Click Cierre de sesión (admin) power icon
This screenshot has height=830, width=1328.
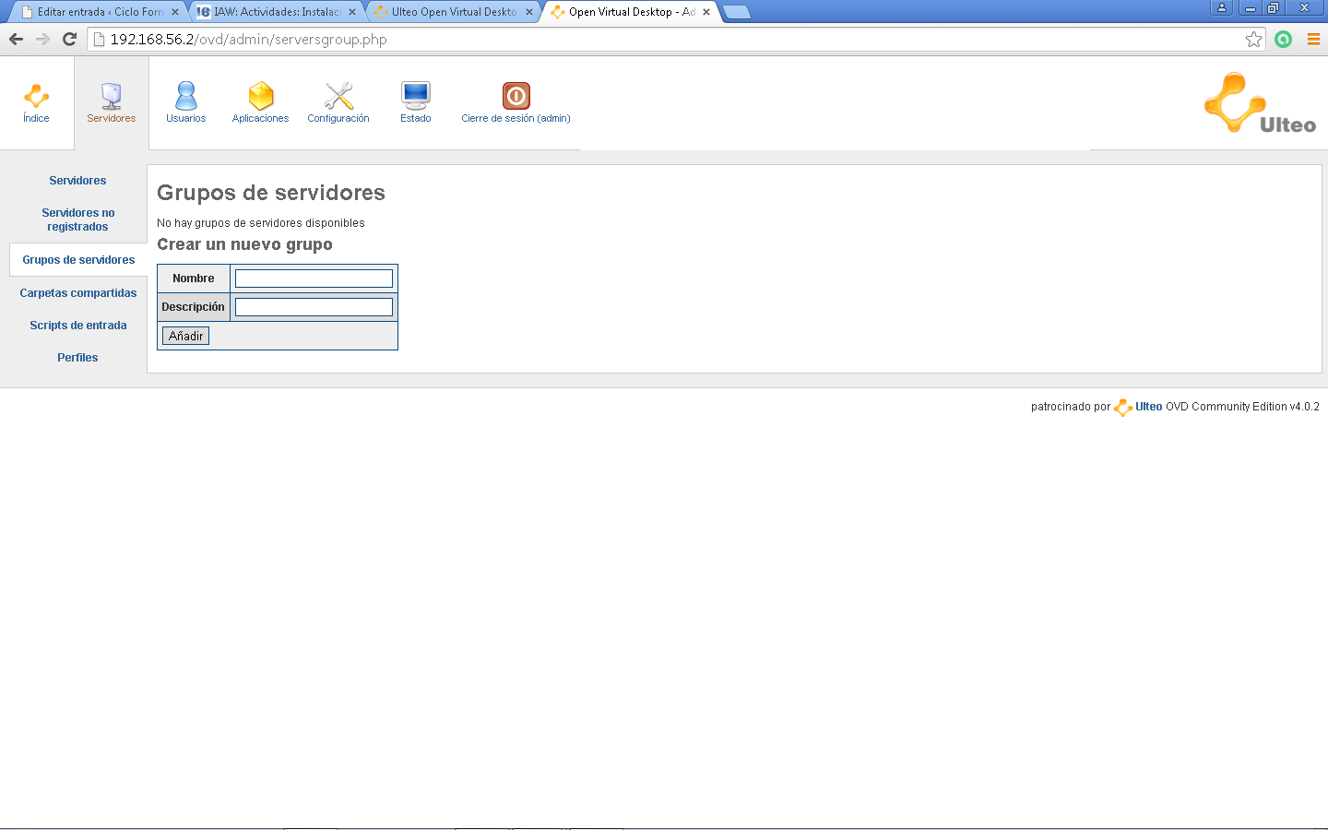516,96
